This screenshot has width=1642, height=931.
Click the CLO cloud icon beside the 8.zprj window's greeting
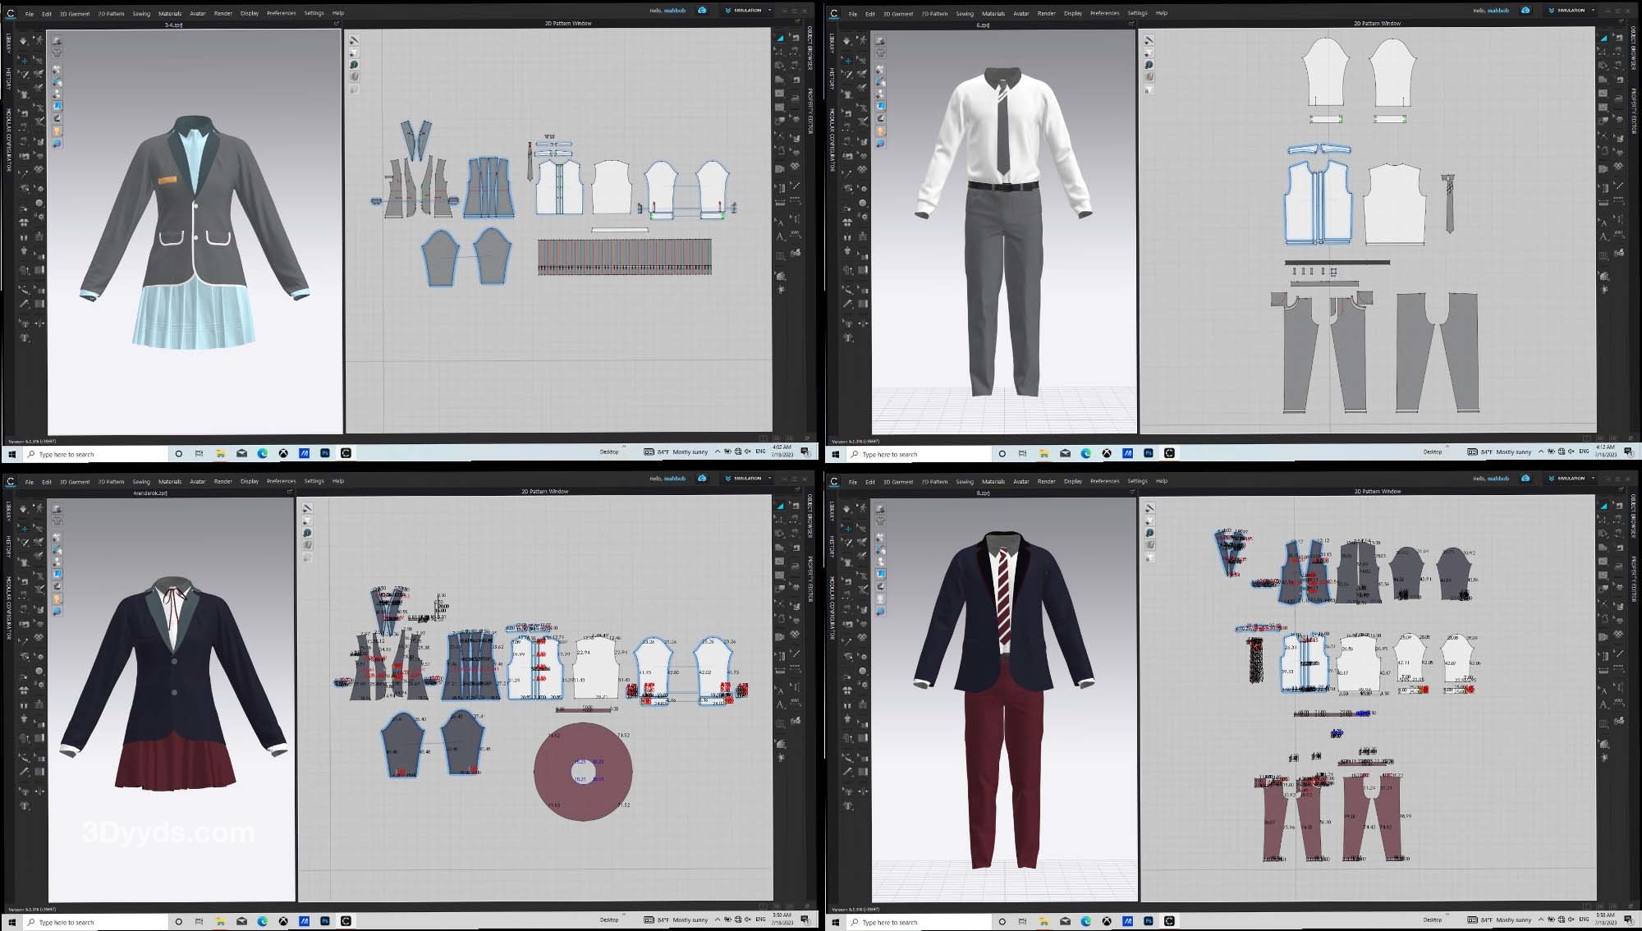point(1525,478)
